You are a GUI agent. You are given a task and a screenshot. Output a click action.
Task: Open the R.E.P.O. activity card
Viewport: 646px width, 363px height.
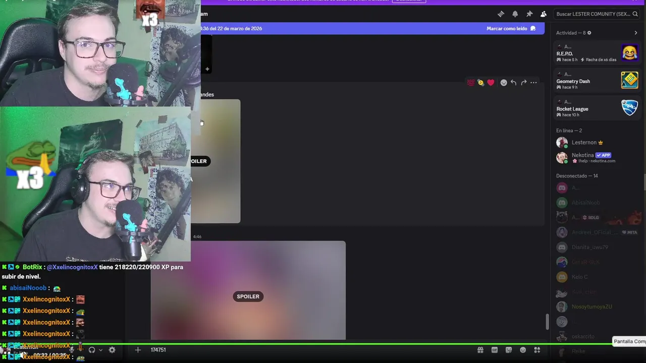(597, 53)
